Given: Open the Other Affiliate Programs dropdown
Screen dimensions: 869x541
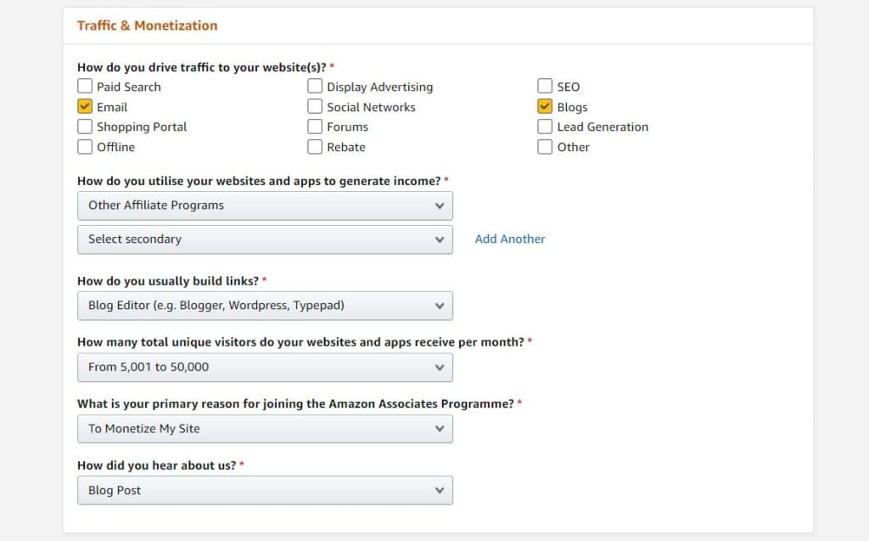Looking at the screenshot, I should (265, 205).
